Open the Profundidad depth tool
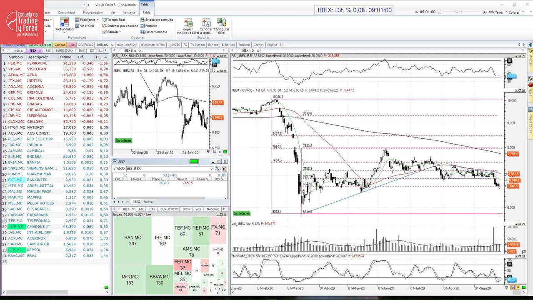533x300 pixels. (x=65, y=25)
